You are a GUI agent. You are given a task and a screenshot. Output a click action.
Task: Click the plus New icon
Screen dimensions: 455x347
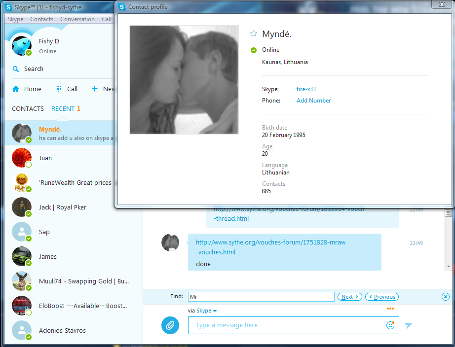(x=95, y=89)
